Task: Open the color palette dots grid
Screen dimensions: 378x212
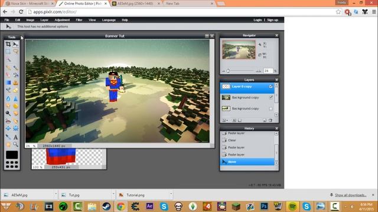Action: 12,164
